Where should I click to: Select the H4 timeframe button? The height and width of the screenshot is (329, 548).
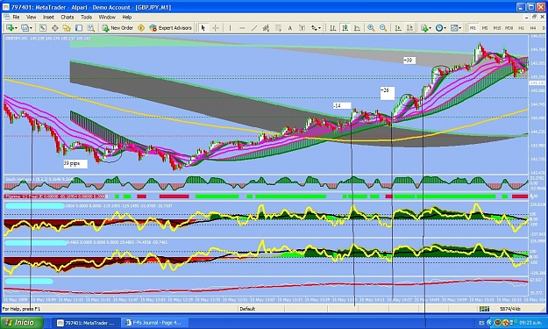click(x=533, y=28)
